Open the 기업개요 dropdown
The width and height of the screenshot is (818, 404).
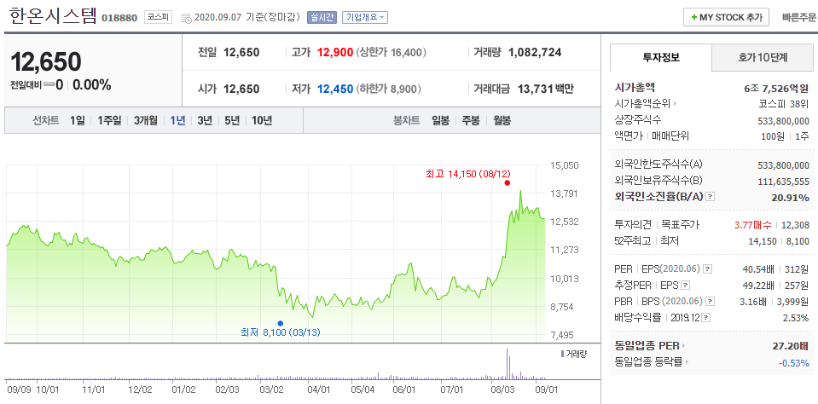point(365,18)
